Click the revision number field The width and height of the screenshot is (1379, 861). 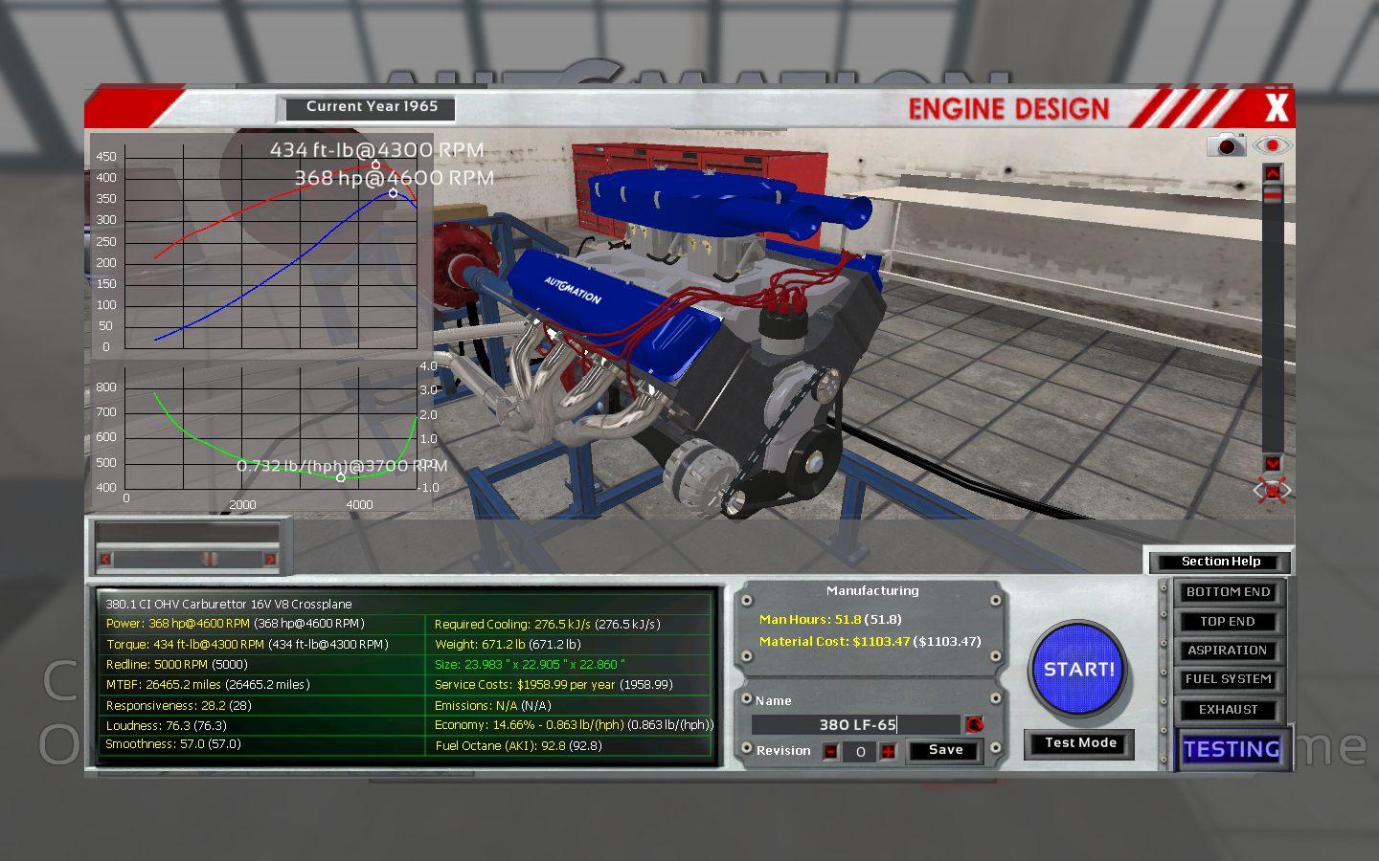coord(860,752)
